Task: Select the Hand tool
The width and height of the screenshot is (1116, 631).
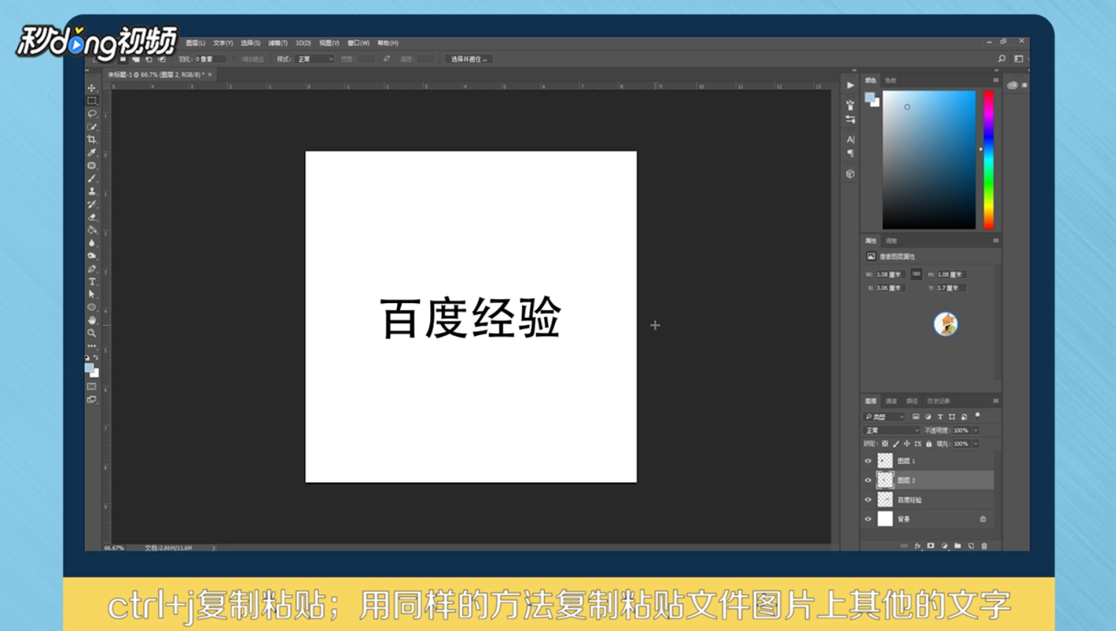Action: [x=92, y=320]
